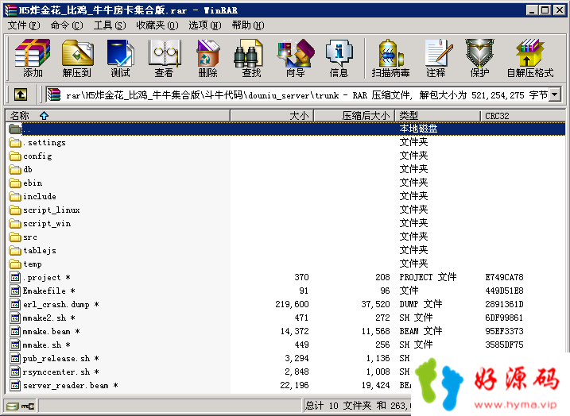Image resolution: width=570 pixels, height=416 pixels.
Task: Click the SFX (自解压格式) icon
Action: coord(530,59)
